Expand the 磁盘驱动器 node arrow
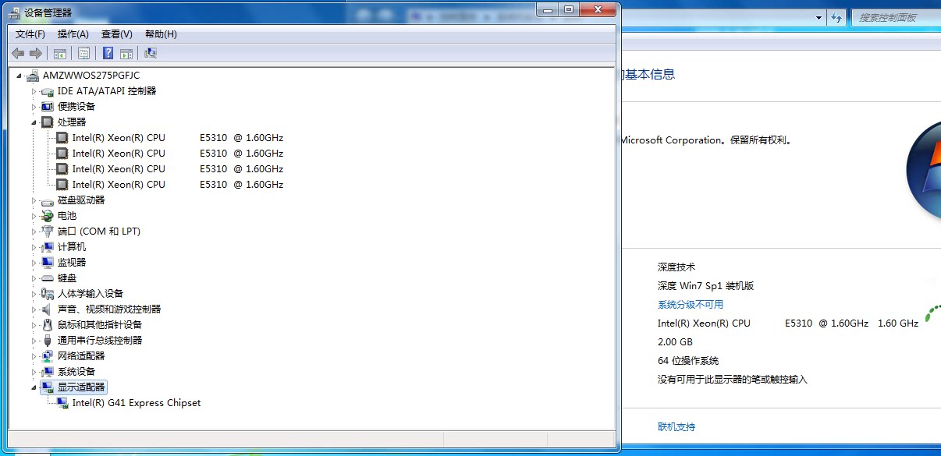The height and width of the screenshot is (456, 941). pyautogui.click(x=34, y=200)
